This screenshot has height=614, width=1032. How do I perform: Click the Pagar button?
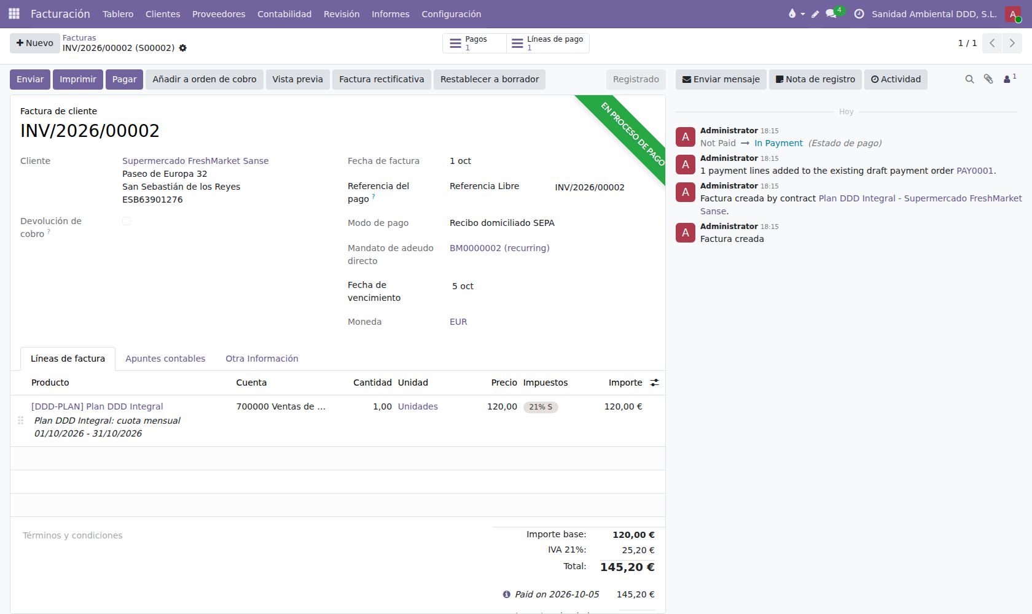[124, 79]
